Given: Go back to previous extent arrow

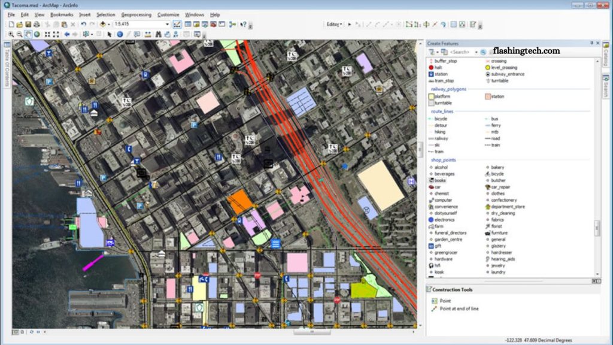Looking at the screenshot, I should tap(67, 34).
